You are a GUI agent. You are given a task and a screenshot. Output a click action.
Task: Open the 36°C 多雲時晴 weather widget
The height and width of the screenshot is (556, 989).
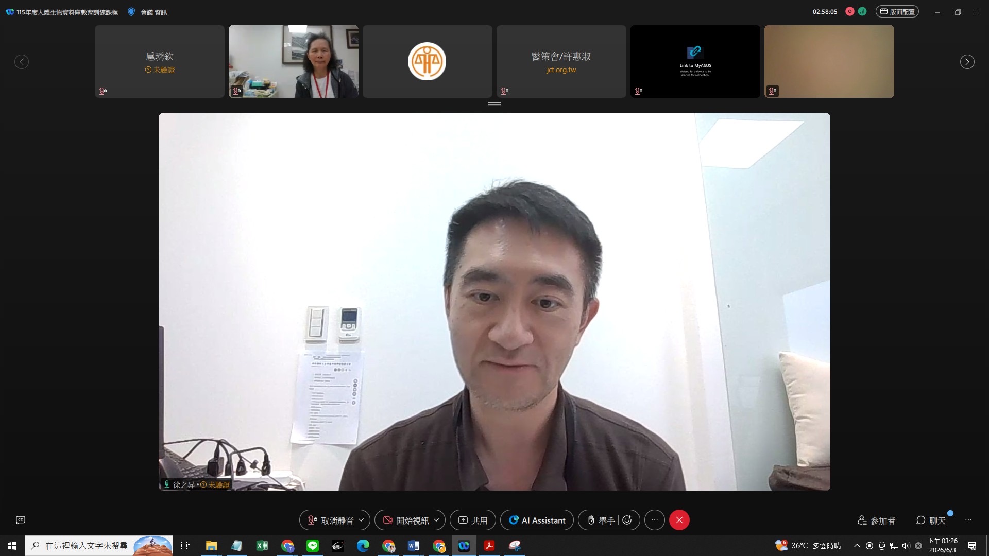[x=808, y=546]
